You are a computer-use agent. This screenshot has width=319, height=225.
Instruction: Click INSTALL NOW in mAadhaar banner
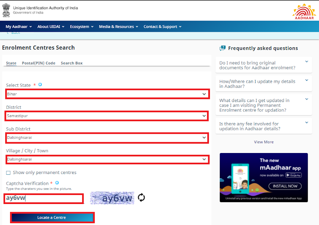tap(285, 186)
